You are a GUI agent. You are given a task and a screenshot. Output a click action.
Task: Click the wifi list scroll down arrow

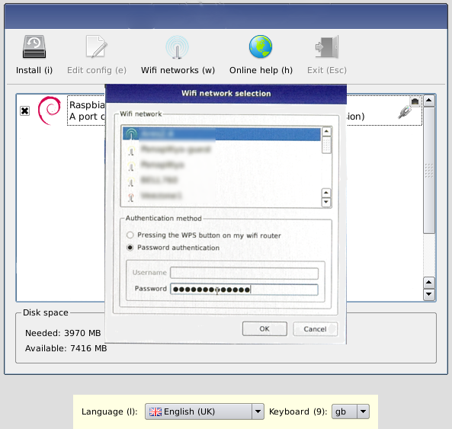click(x=326, y=202)
